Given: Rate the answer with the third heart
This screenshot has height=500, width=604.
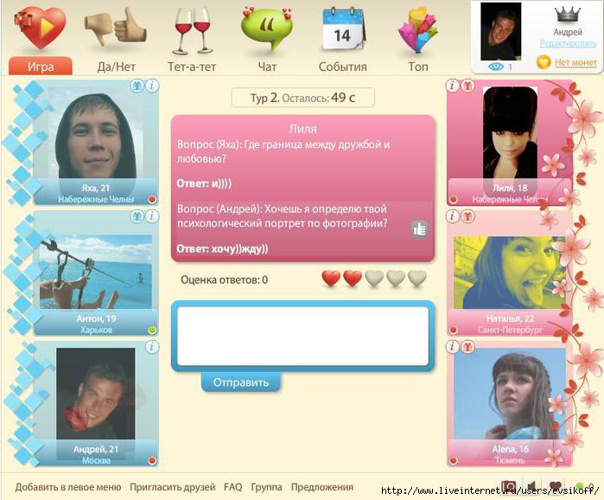Looking at the screenshot, I should [374, 279].
